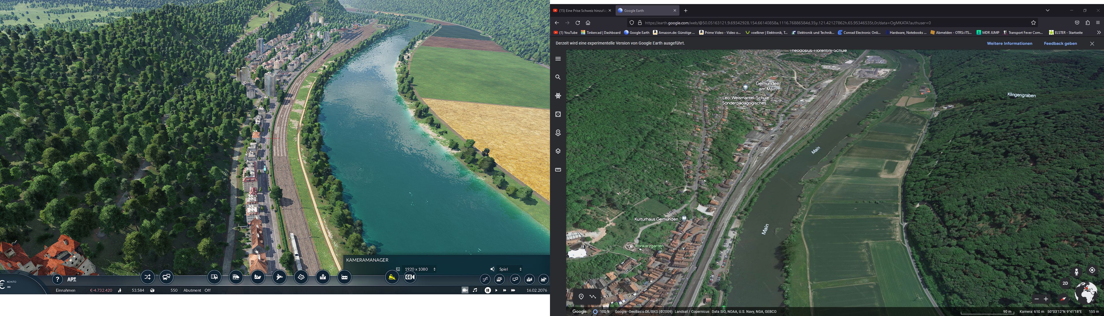The image size is (1104, 316).
Task: Zoom in with the plus button in Earth
Action: point(1046,299)
